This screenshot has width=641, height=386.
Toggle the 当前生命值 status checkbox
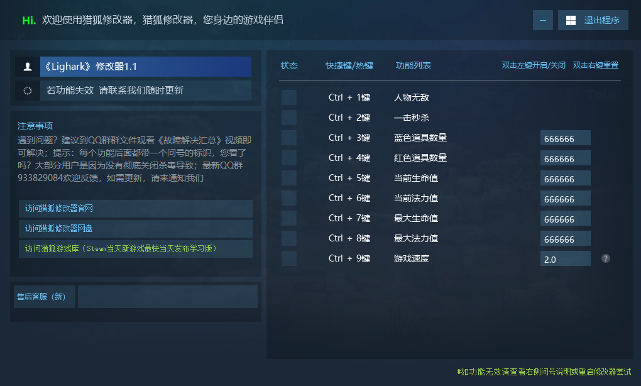pos(289,178)
